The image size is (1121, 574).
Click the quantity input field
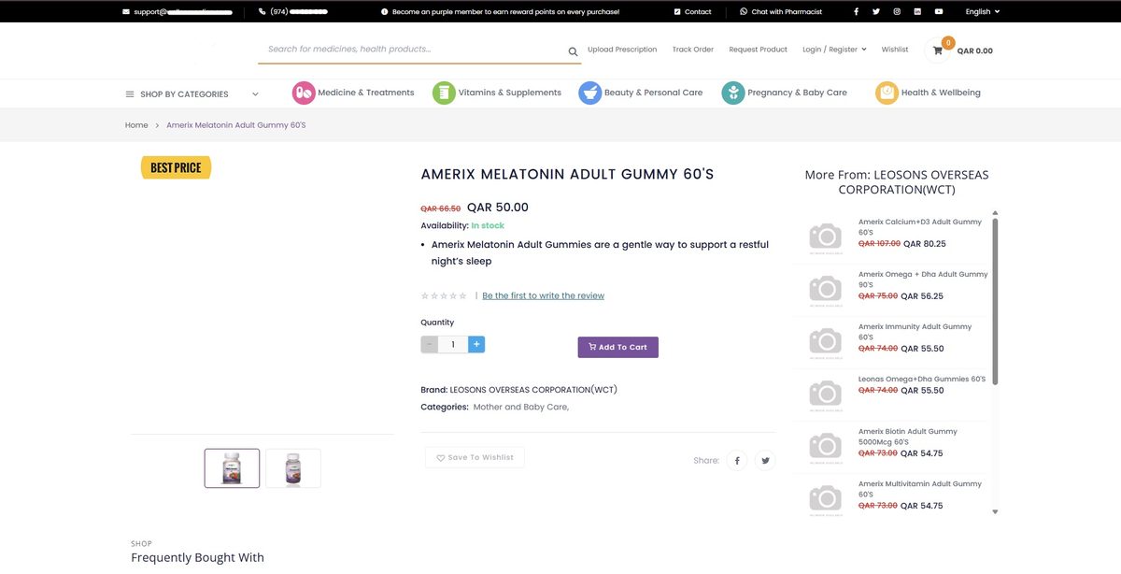click(x=453, y=344)
